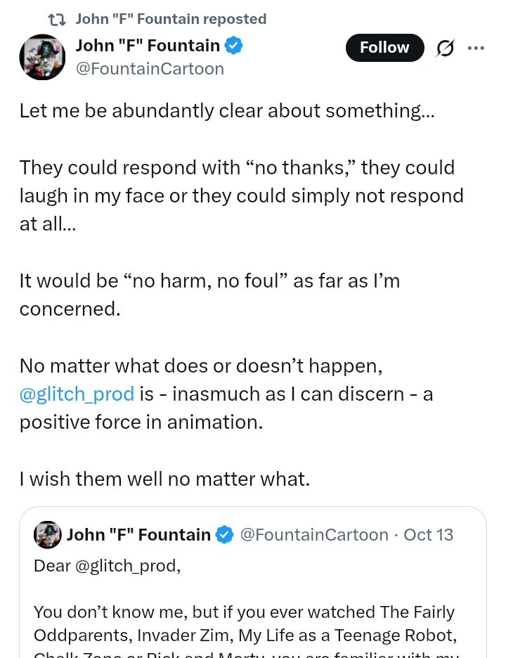Screen dimensions: 506x658
Task: Open the @FountainCartoon handle under the main author name
Action: point(150,69)
